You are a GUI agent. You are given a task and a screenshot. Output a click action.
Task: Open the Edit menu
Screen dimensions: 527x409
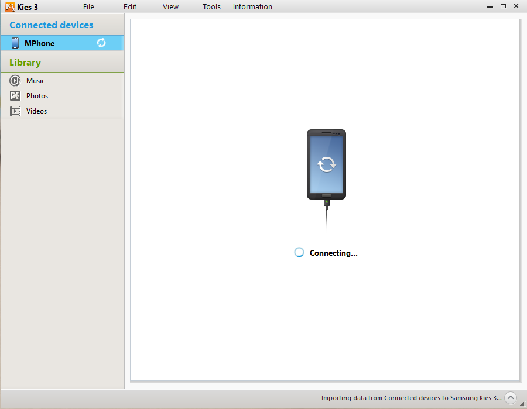click(x=129, y=7)
